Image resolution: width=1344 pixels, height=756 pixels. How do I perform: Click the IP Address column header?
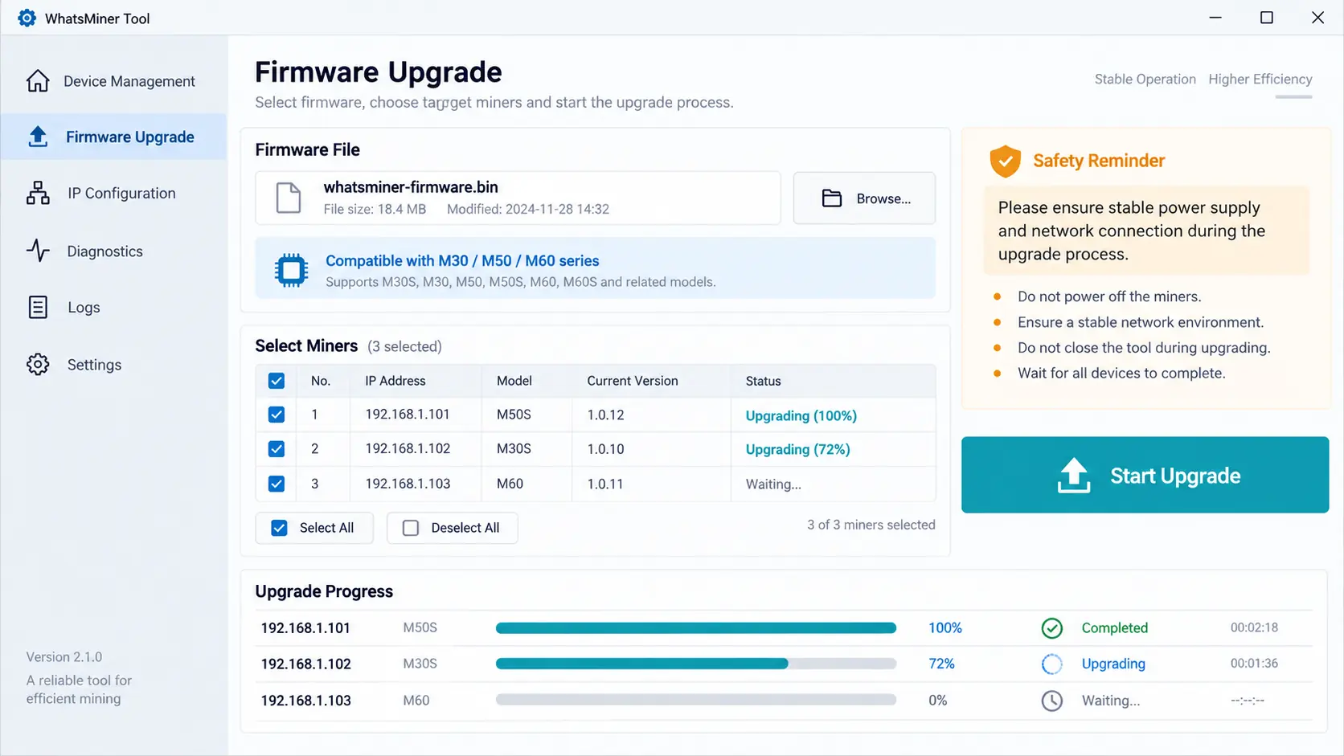click(x=395, y=381)
